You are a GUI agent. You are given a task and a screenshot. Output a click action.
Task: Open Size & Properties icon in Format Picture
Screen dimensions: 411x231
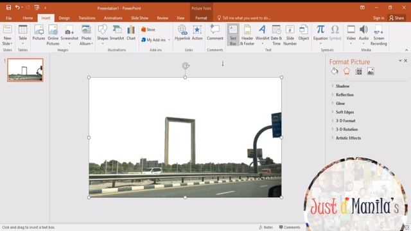pyautogui.click(x=358, y=71)
